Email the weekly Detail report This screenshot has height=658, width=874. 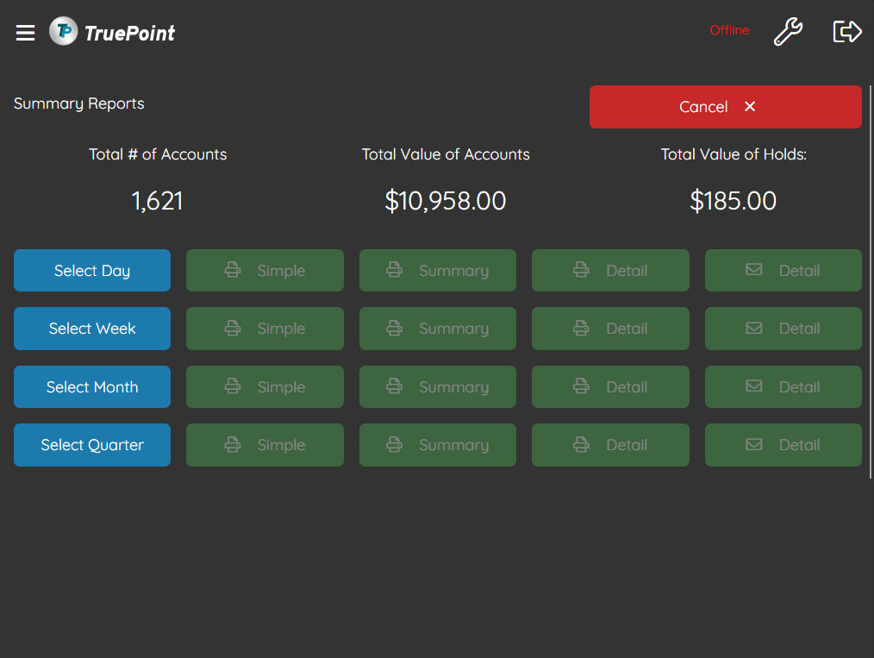pyautogui.click(x=783, y=329)
